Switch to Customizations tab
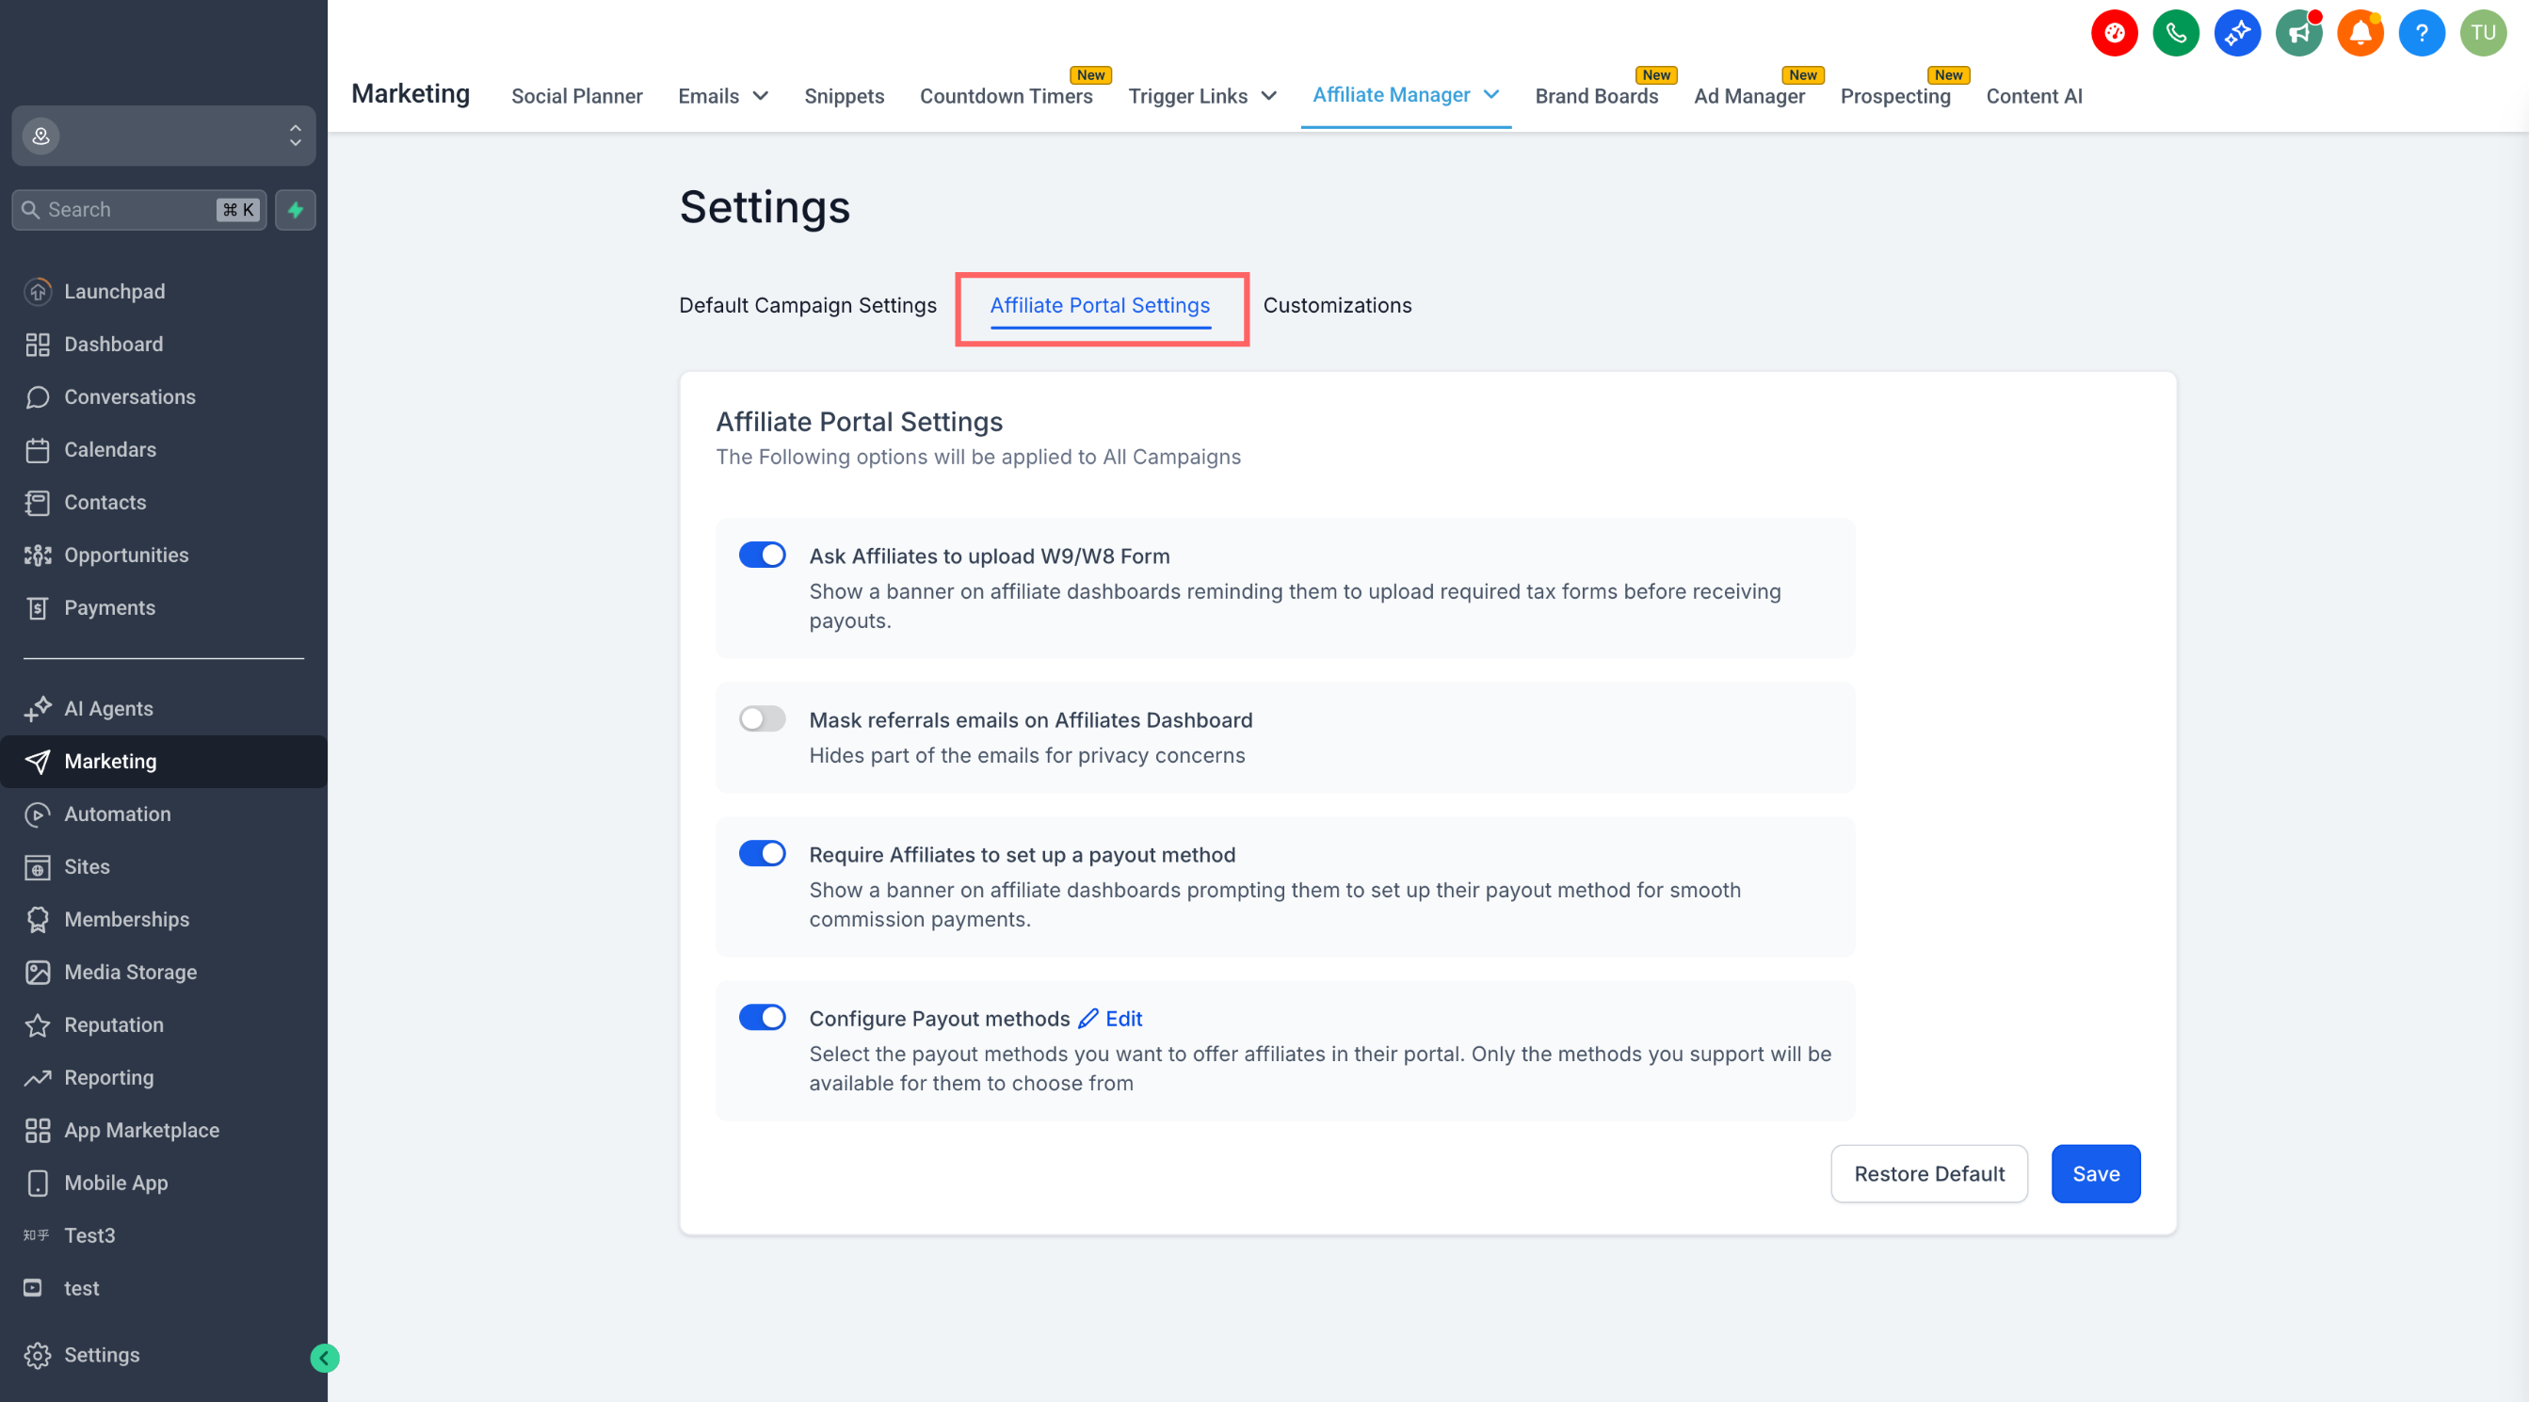 (1336, 305)
